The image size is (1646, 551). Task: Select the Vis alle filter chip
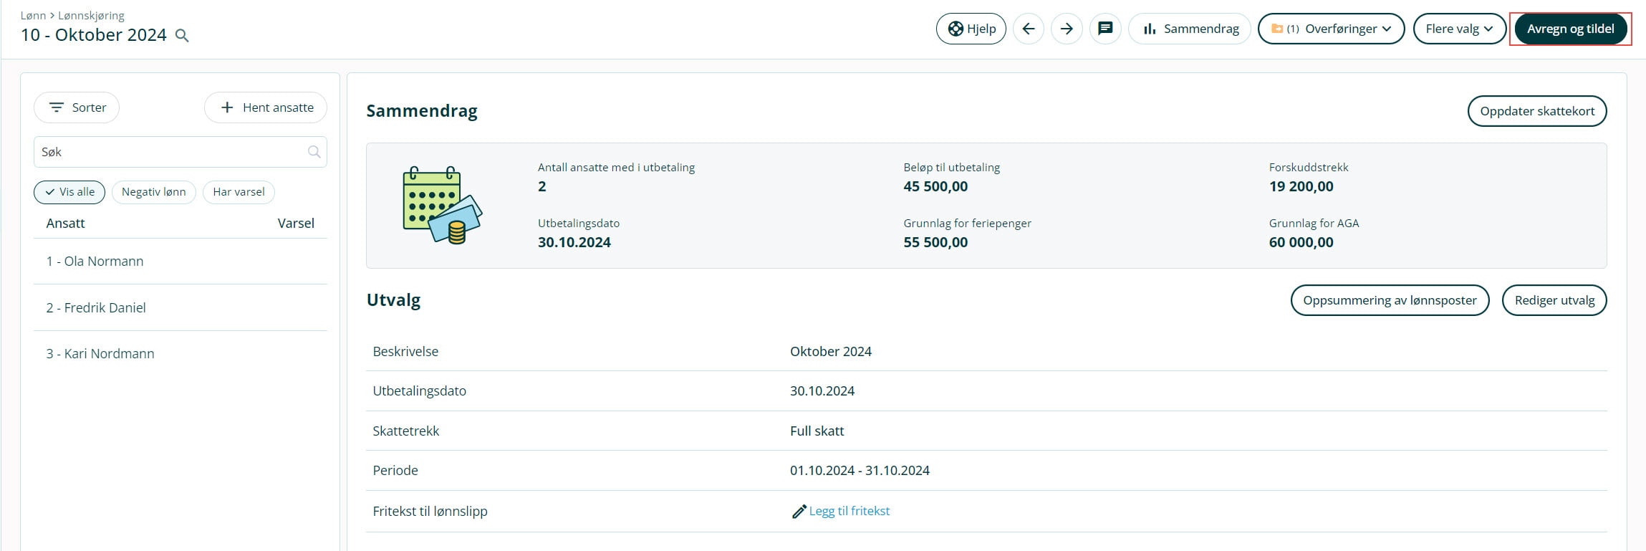click(69, 192)
